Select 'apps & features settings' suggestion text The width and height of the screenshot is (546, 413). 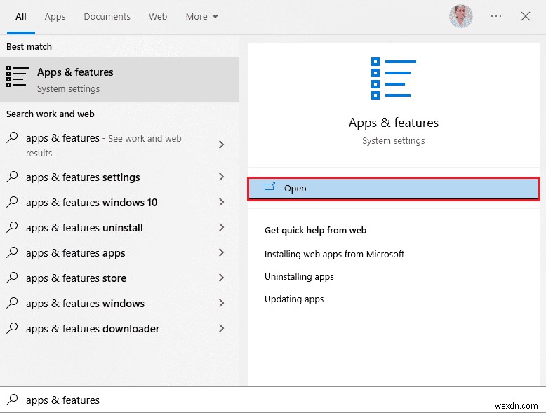pos(83,177)
